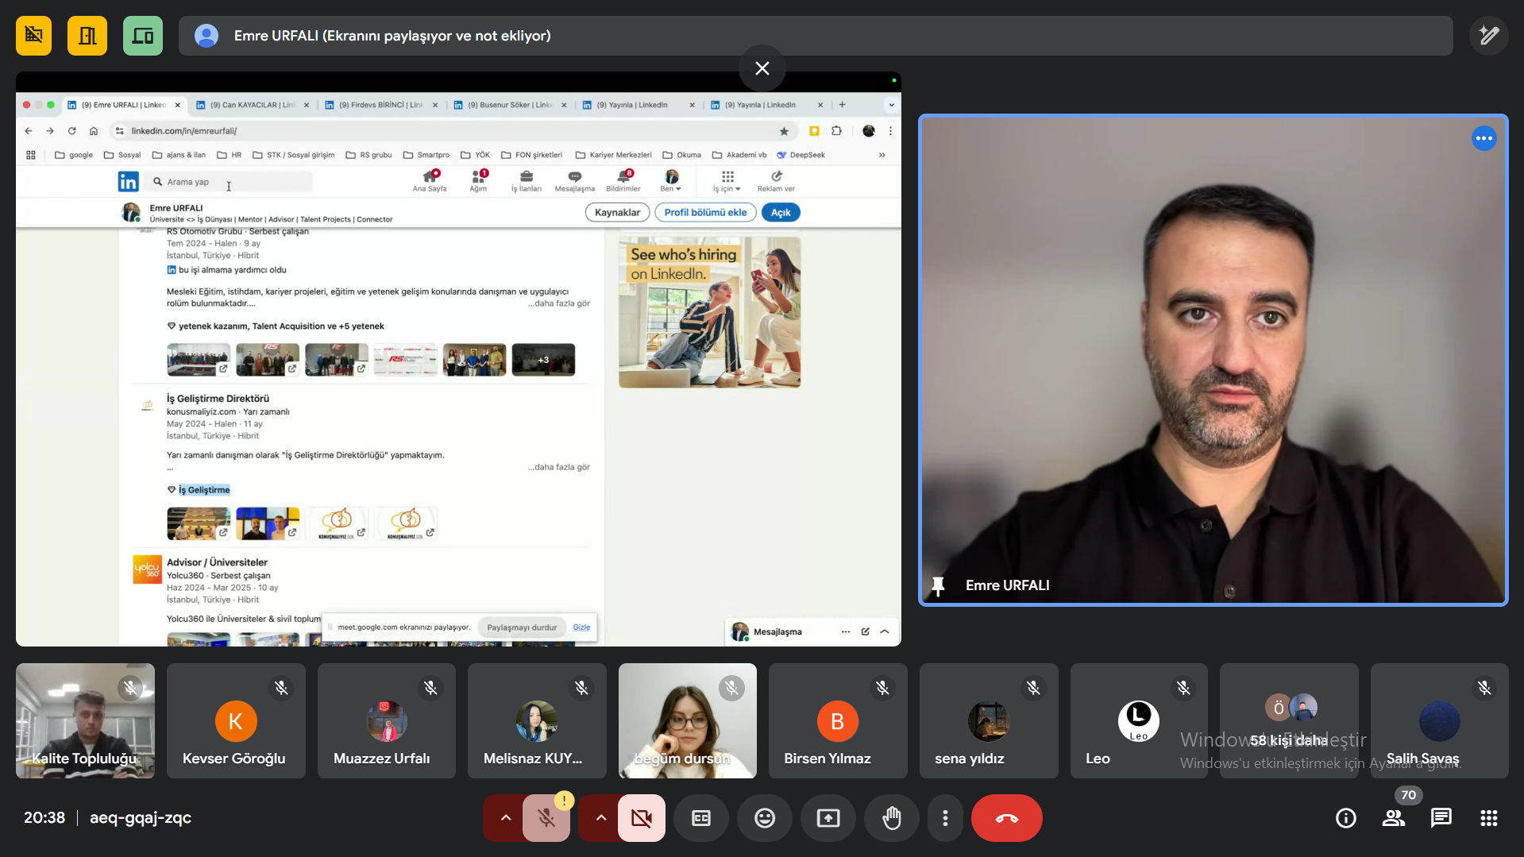
Task: Open meeting details info icon
Action: click(x=1345, y=818)
